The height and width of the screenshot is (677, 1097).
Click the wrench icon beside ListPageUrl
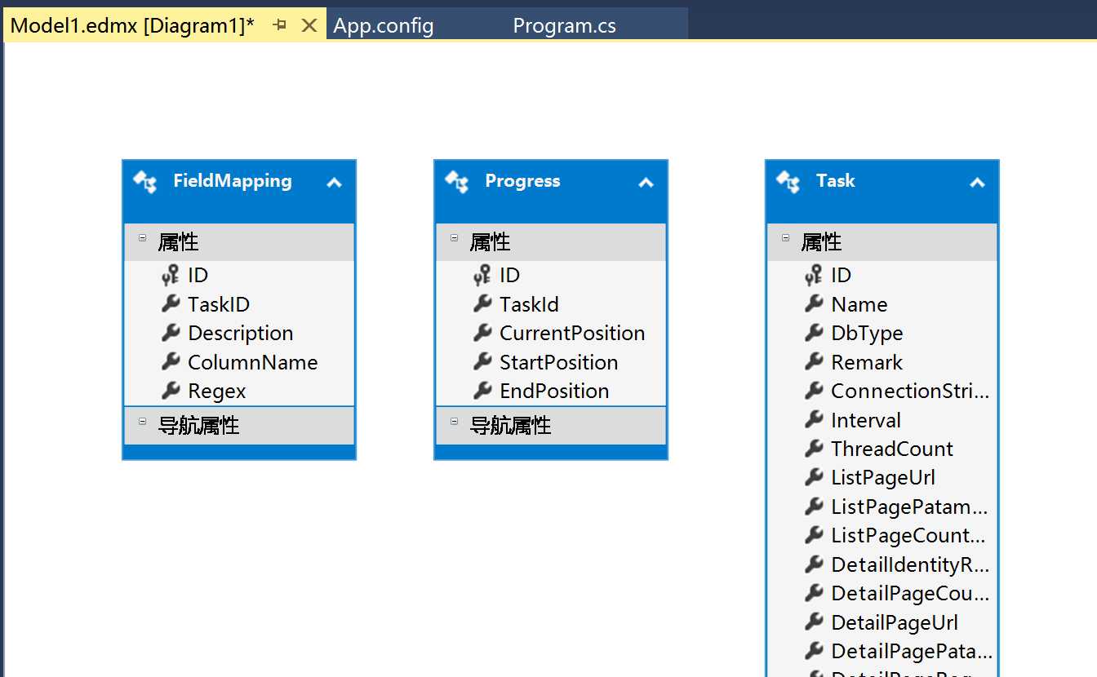pos(813,477)
